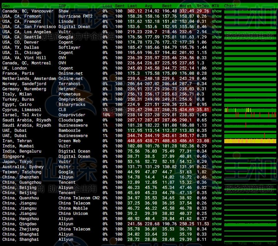Open MTR show for Norway, Sandefjord row

pos(217,84)
